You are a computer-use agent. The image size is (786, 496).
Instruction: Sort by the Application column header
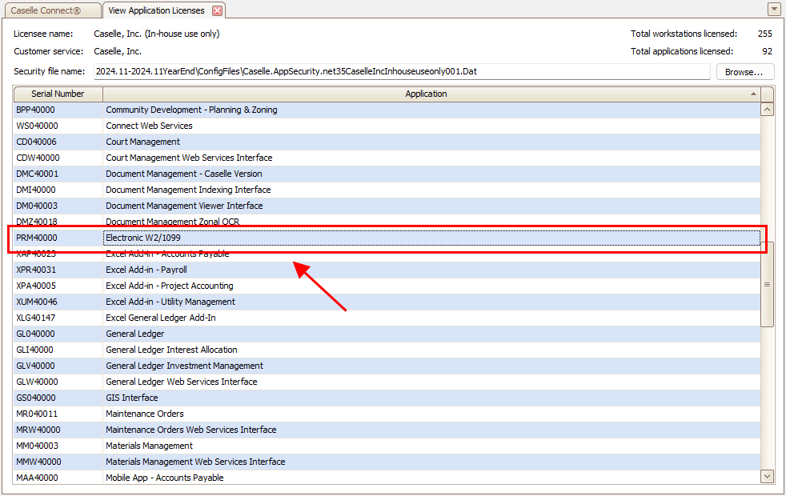[x=426, y=94]
